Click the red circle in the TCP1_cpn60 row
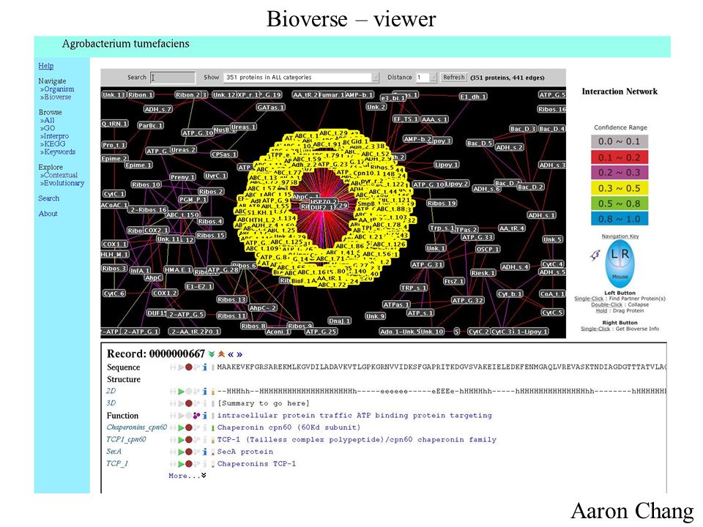The image size is (703, 527). [x=189, y=440]
